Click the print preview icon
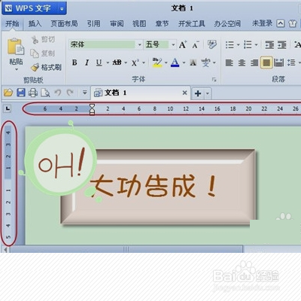This screenshot has height=301, width=301. point(45,93)
